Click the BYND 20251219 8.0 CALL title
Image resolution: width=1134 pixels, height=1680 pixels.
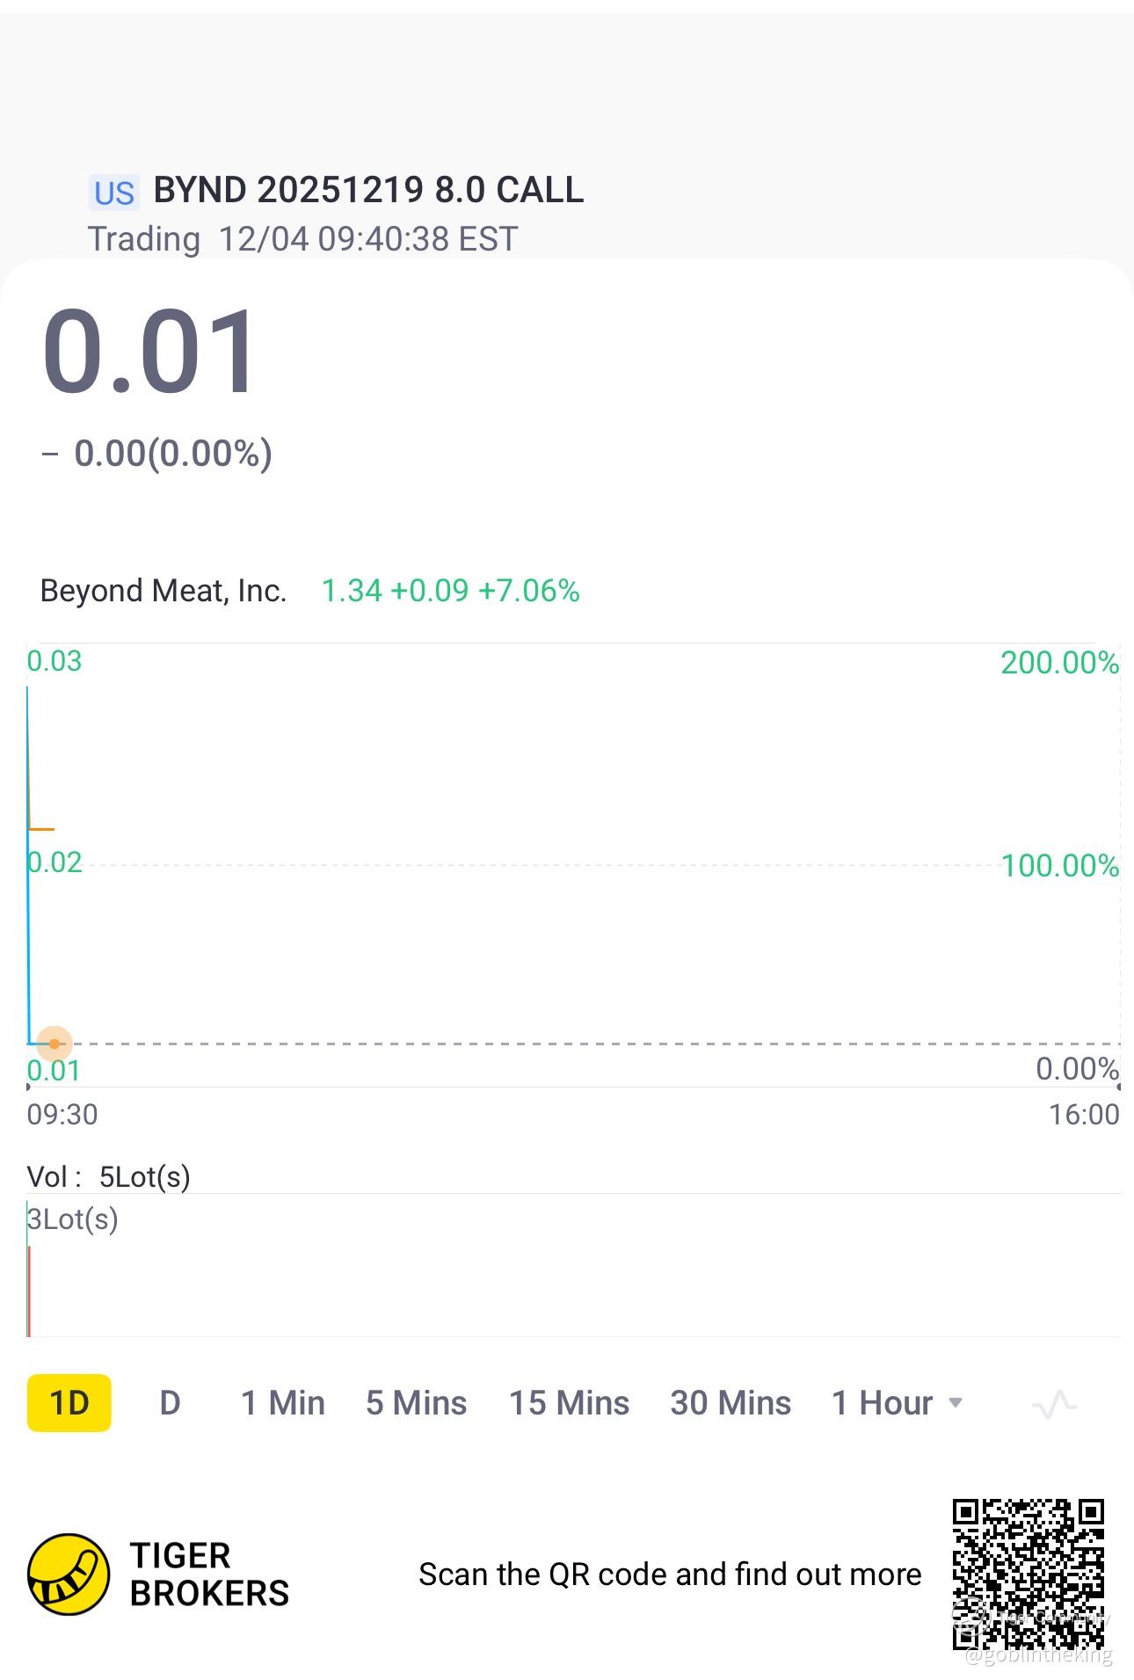click(x=368, y=190)
